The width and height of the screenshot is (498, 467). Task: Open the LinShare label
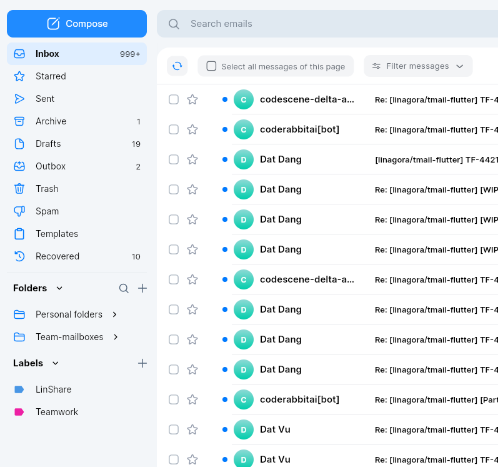click(x=76, y=389)
